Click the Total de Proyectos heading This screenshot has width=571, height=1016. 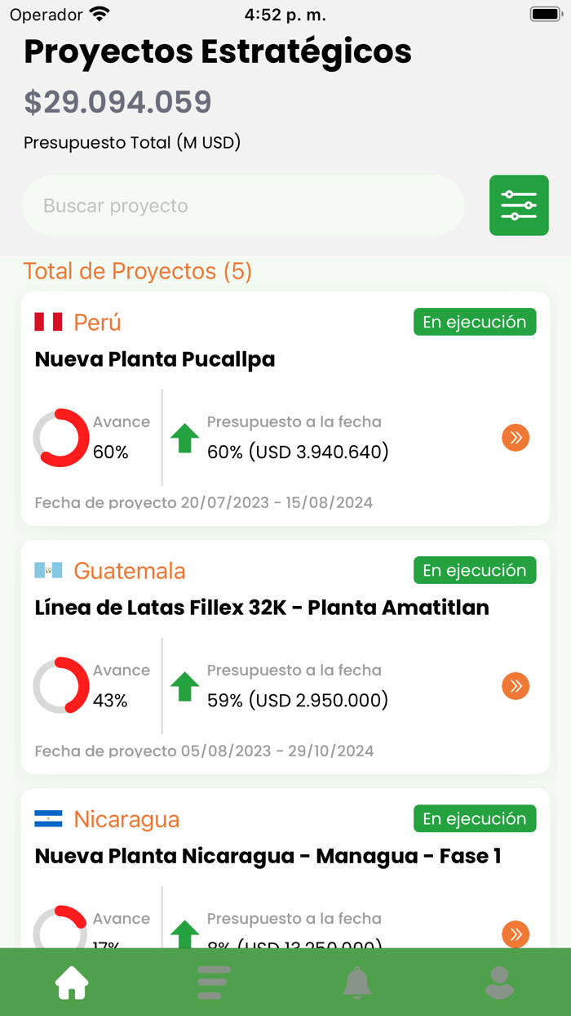point(137,271)
